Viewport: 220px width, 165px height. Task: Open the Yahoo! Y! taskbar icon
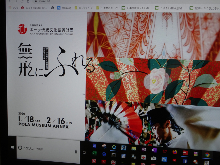pyautogui.click(x=164, y=151)
